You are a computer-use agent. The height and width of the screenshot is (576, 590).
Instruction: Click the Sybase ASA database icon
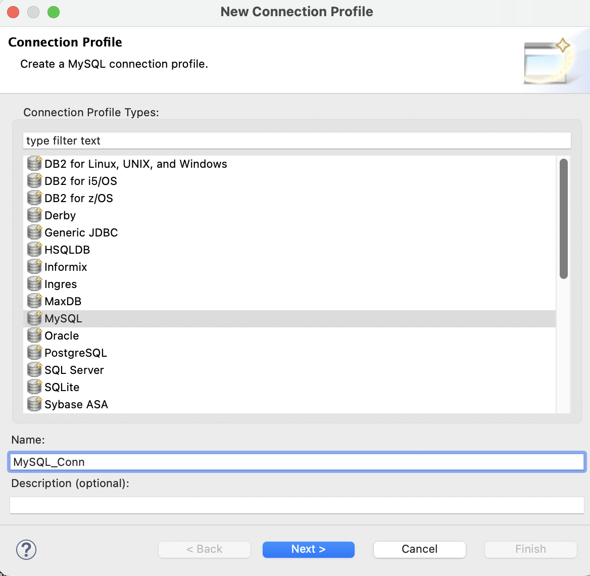[x=34, y=404]
